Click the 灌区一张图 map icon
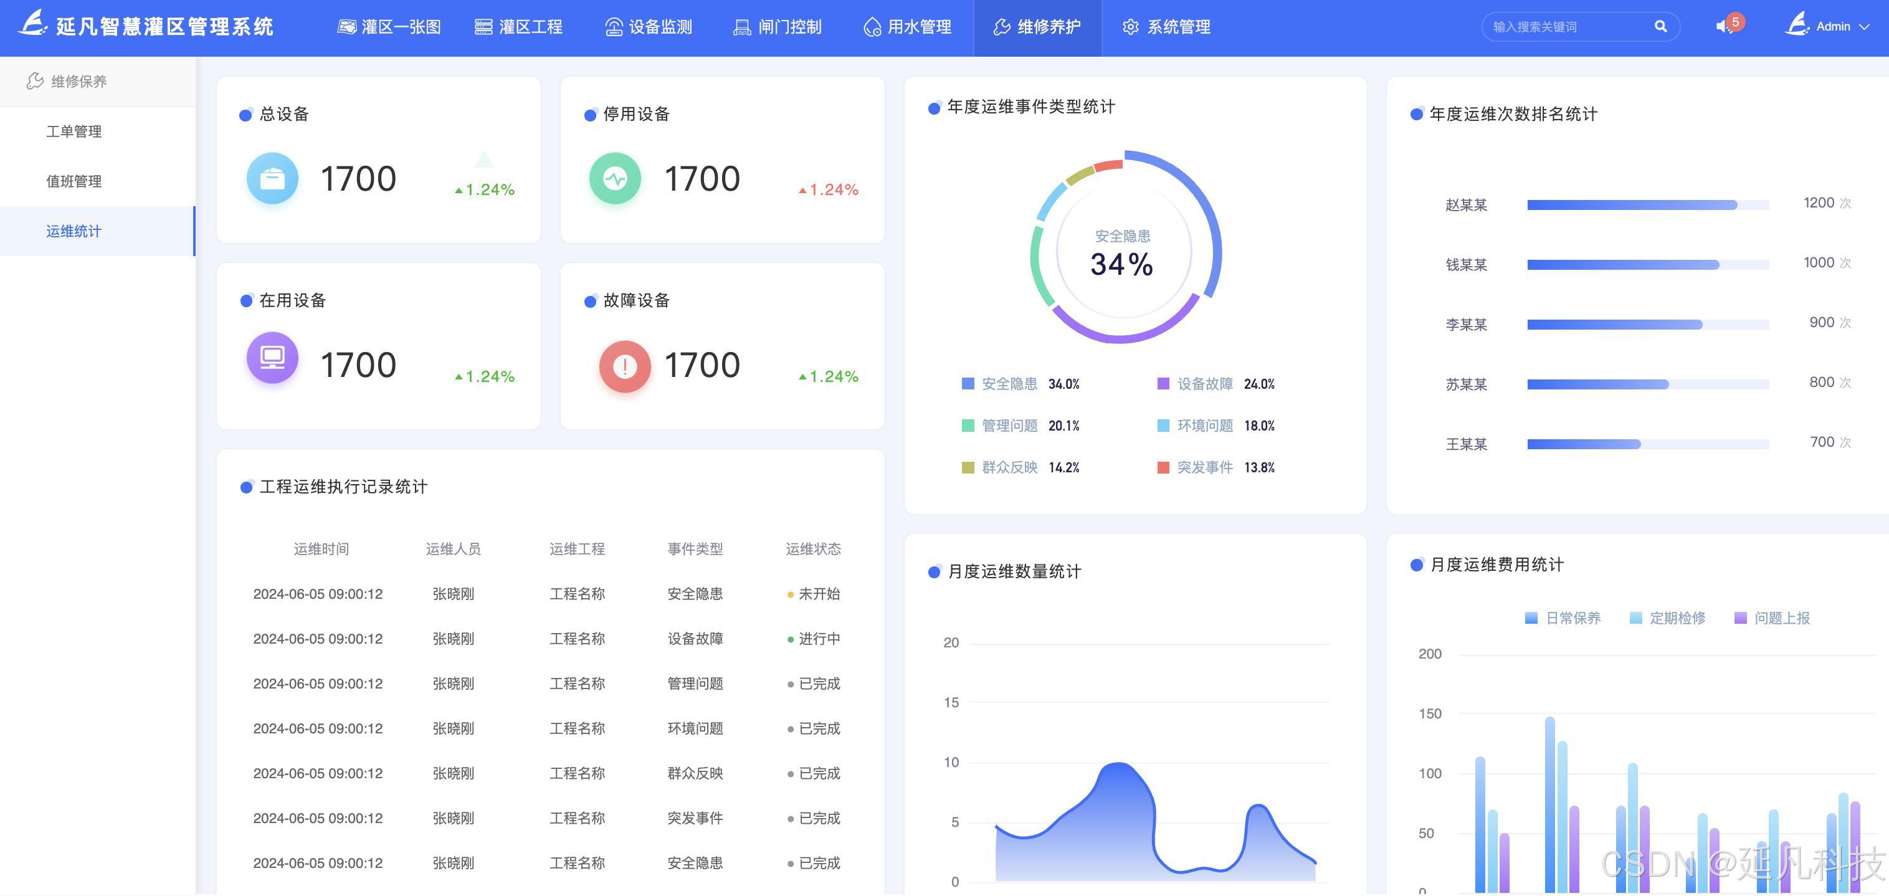The width and height of the screenshot is (1889, 896). click(346, 27)
